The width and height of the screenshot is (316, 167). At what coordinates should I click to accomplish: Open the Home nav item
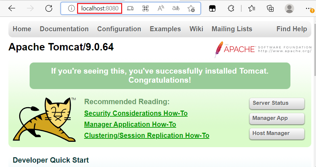(x=22, y=29)
